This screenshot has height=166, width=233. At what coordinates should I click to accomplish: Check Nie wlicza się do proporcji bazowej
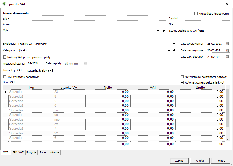click(x=182, y=77)
